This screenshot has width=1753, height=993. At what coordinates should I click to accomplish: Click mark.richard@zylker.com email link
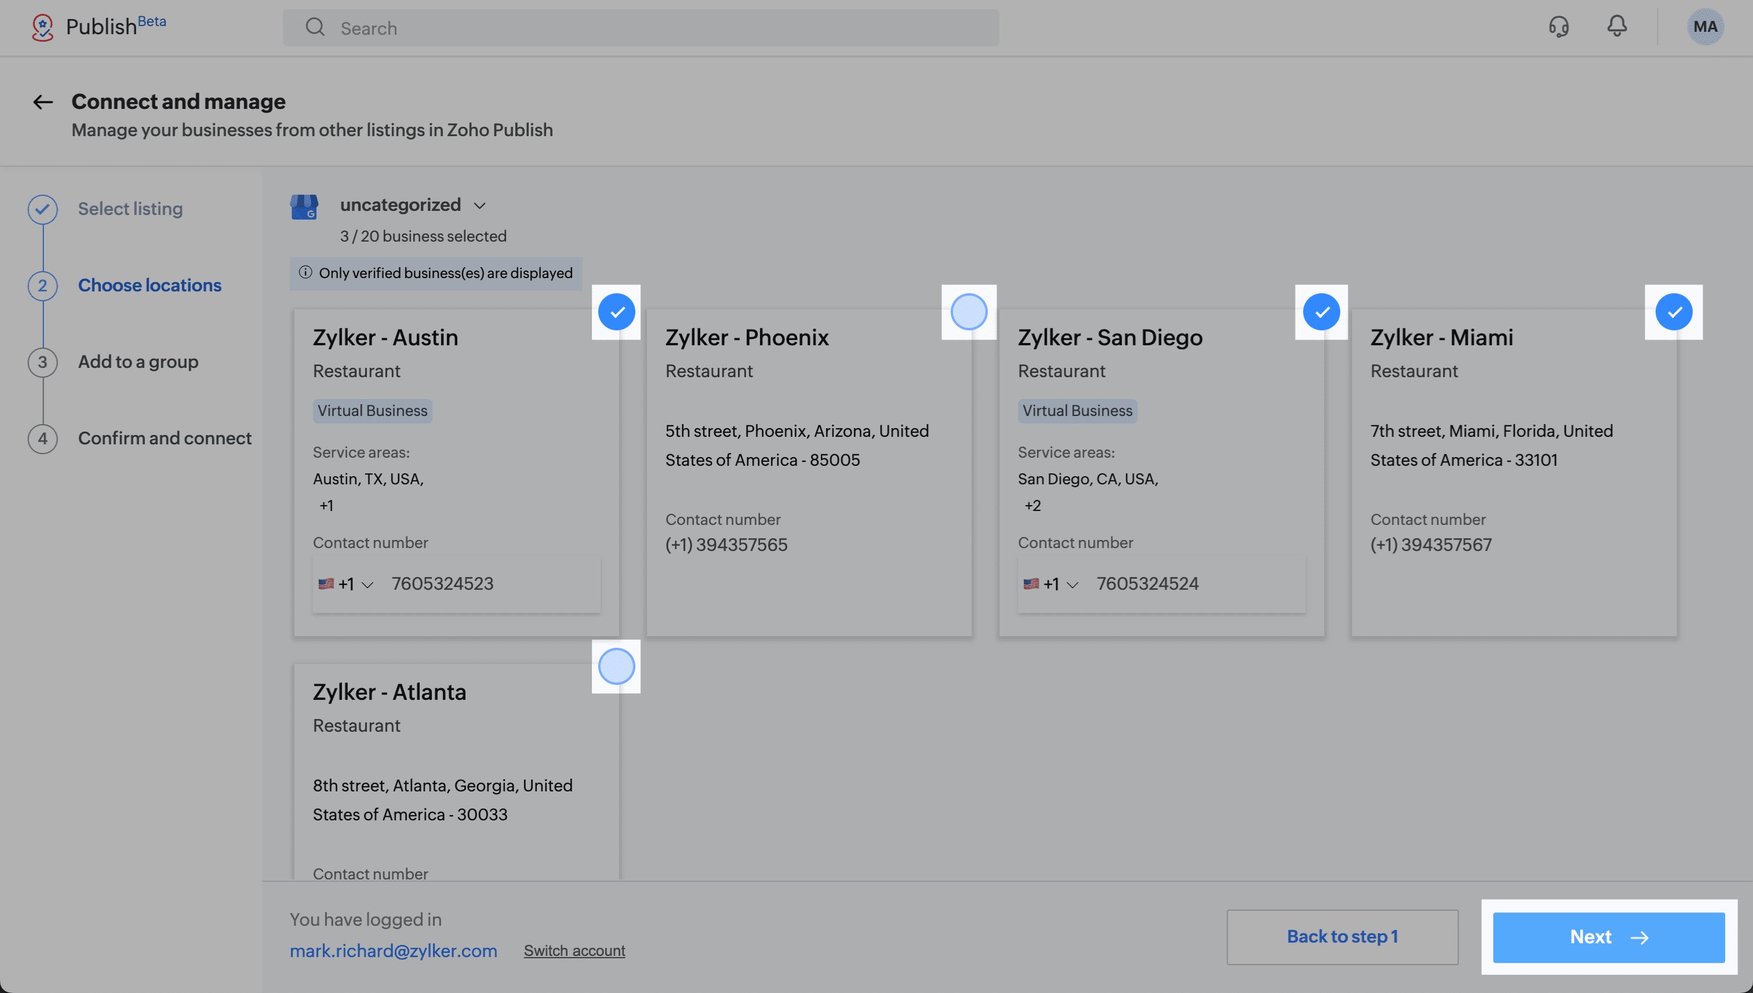click(393, 951)
